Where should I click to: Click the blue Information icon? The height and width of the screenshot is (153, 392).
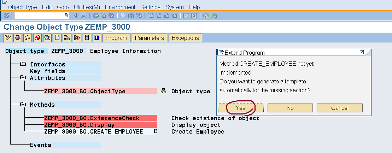tap(97, 38)
